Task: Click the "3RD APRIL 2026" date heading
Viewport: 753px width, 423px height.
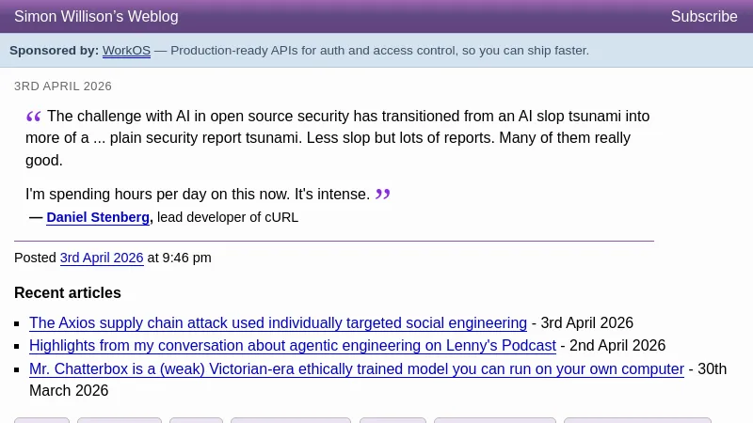Action: (63, 86)
